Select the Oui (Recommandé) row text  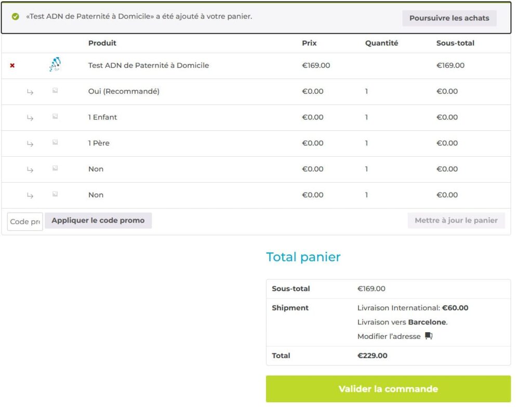(x=124, y=91)
